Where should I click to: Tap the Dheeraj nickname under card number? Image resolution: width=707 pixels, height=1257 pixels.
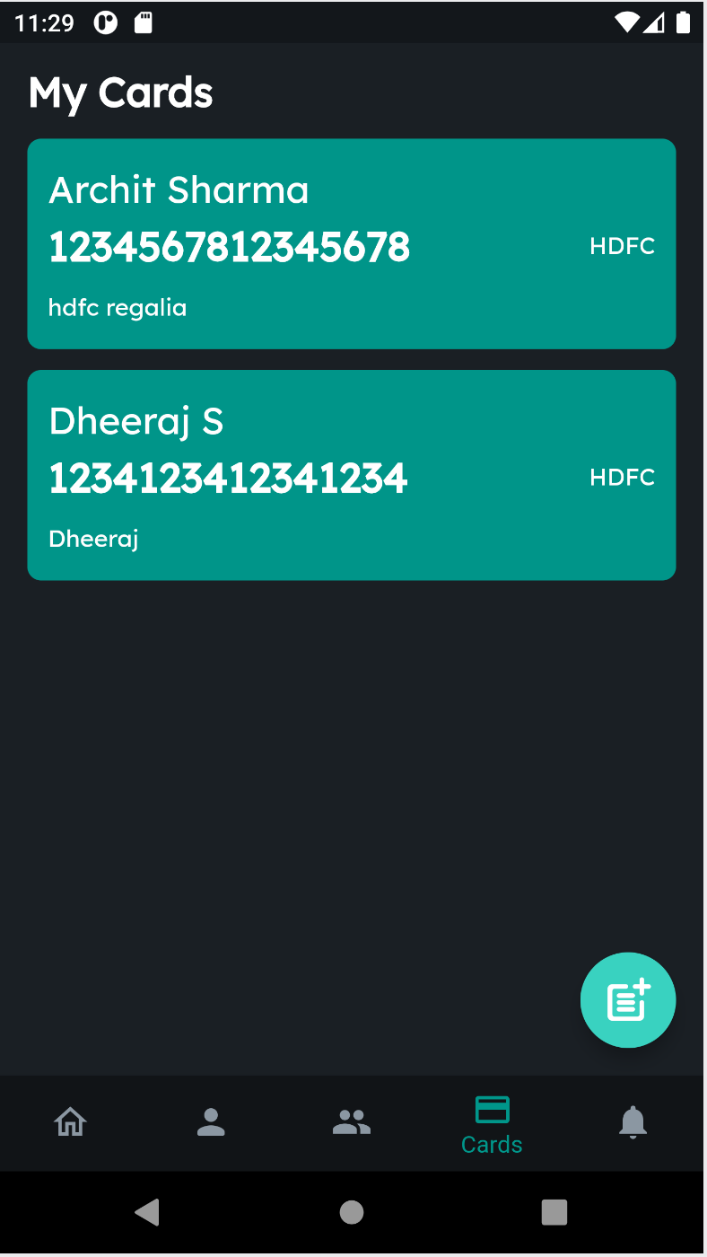pyautogui.click(x=93, y=540)
